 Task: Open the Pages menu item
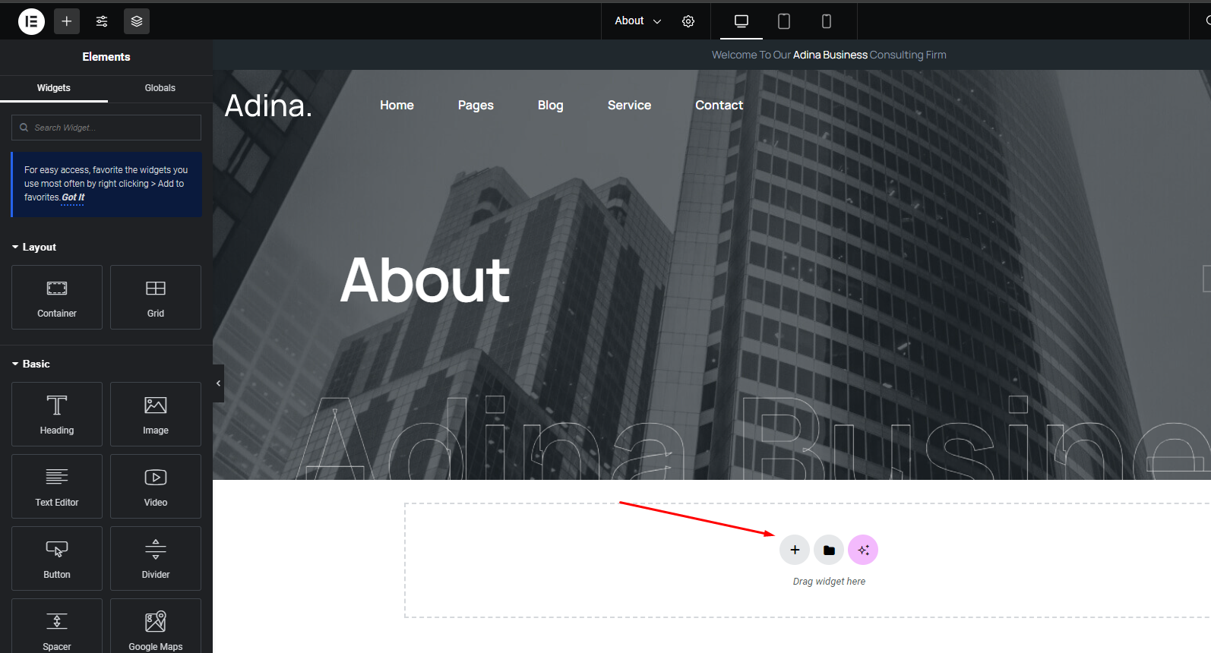click(476, 105)
